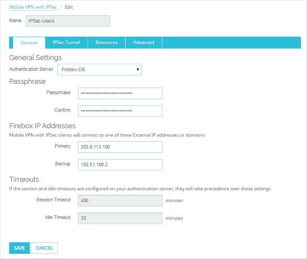The image size is (307, 259).
Task: Discard changes with the CANCEL button
Action: (45, 248)
